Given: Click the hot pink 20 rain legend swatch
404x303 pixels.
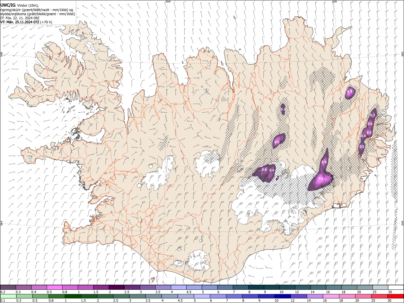Looking at the screenshot, I should [363, 296].
